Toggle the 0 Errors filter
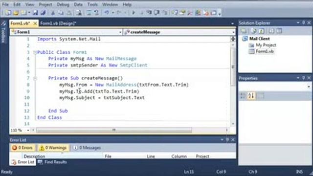Image resolution: width=313 pixels, height=176 pixels. (x=22, y=148)
